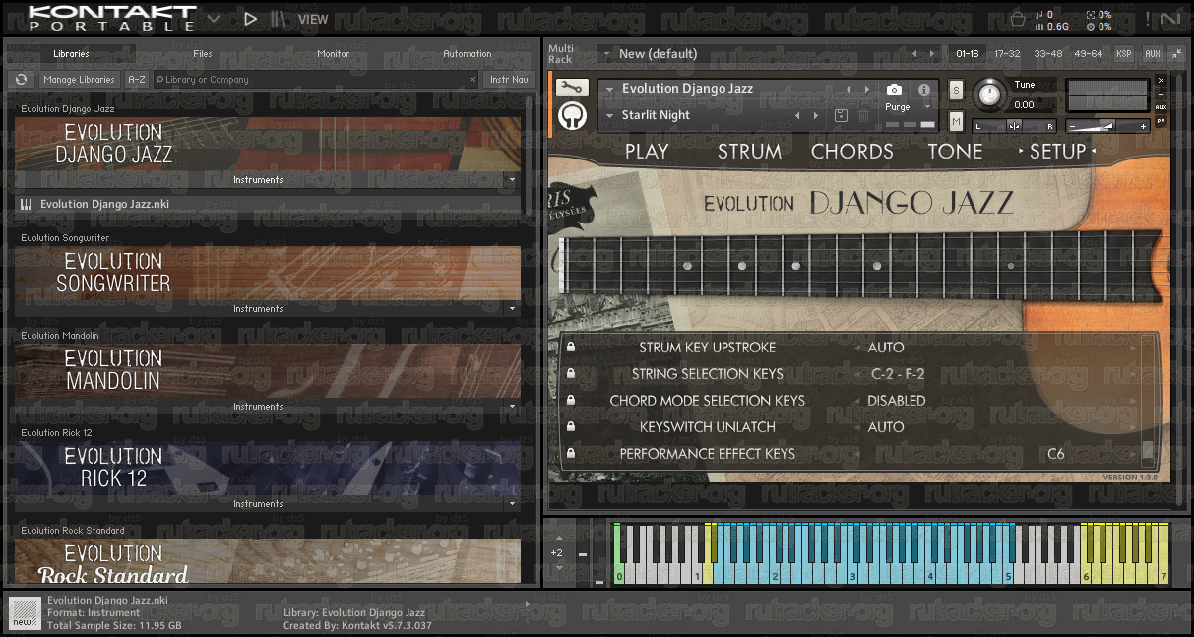This screenshot has height=637, width=1194.
Task: Toggle the PV button on instrument
Action: click(1161, 121)
